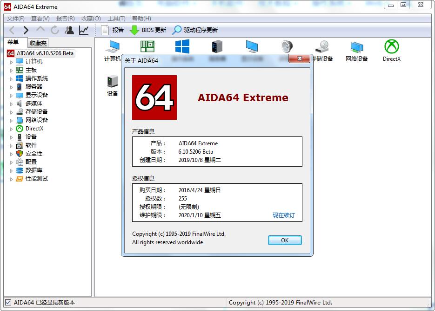This screenshot has height=311, width=435.
Task: Click the version text 6.10.5206 Beta
Action: click(x=195, y=152)
